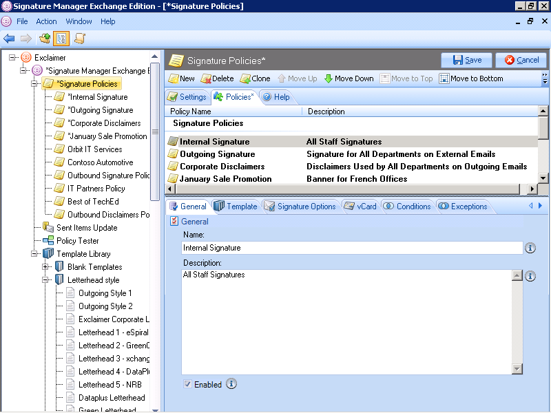Click the info icon beside Description field
551x413 pixels.
pyautogui.click(x=530, y=276)
